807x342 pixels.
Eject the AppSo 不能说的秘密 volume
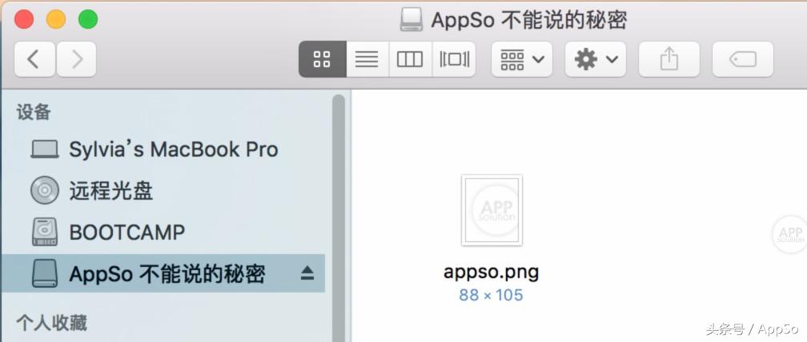pos(307,273)
